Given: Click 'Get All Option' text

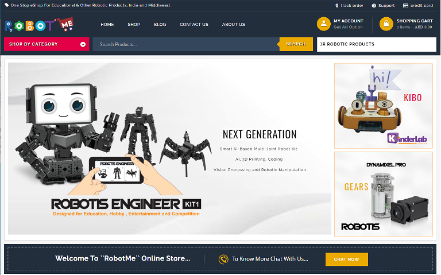Looking at the screenshot, I should pyautogui.click(x=348, y=28).
